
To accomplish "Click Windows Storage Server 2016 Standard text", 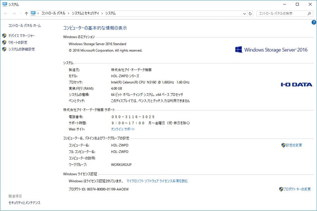I will coord(97,44).
